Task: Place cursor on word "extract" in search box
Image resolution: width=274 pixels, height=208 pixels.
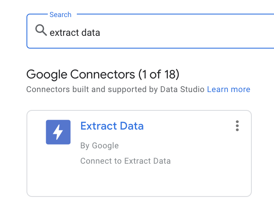Action: coord(64,32)
